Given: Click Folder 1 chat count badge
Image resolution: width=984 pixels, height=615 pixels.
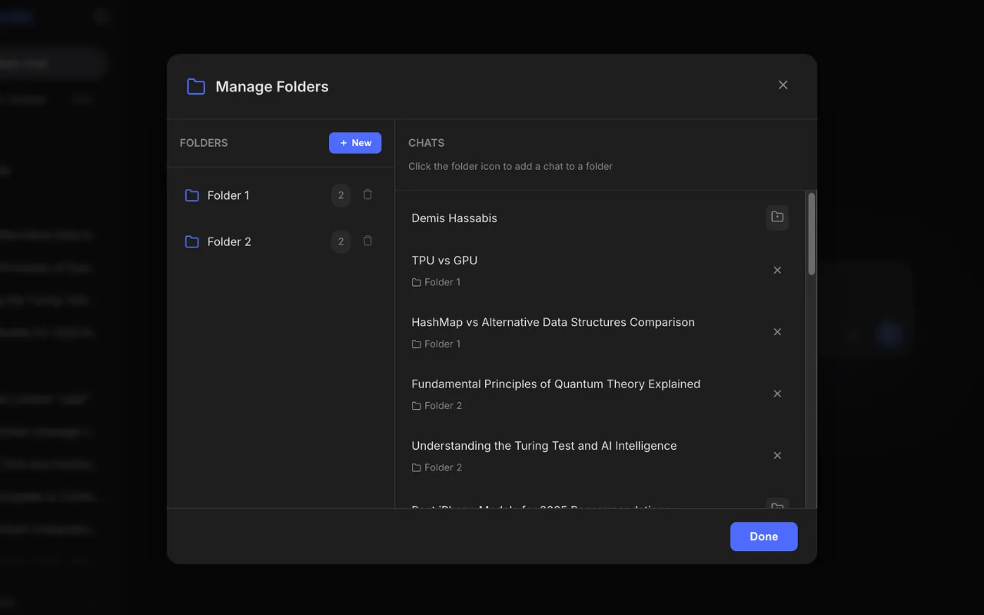Looking at the screenshot, I should [341, 196].
